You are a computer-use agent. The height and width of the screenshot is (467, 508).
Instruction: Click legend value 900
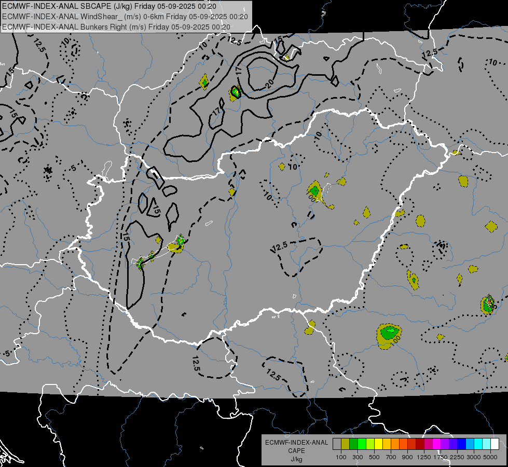(x=407, y=457)
